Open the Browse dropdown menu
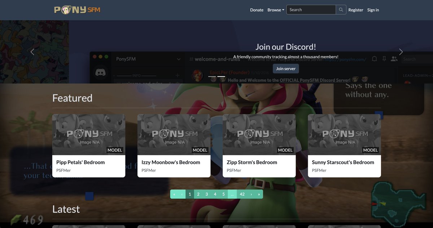 point(276,10)
